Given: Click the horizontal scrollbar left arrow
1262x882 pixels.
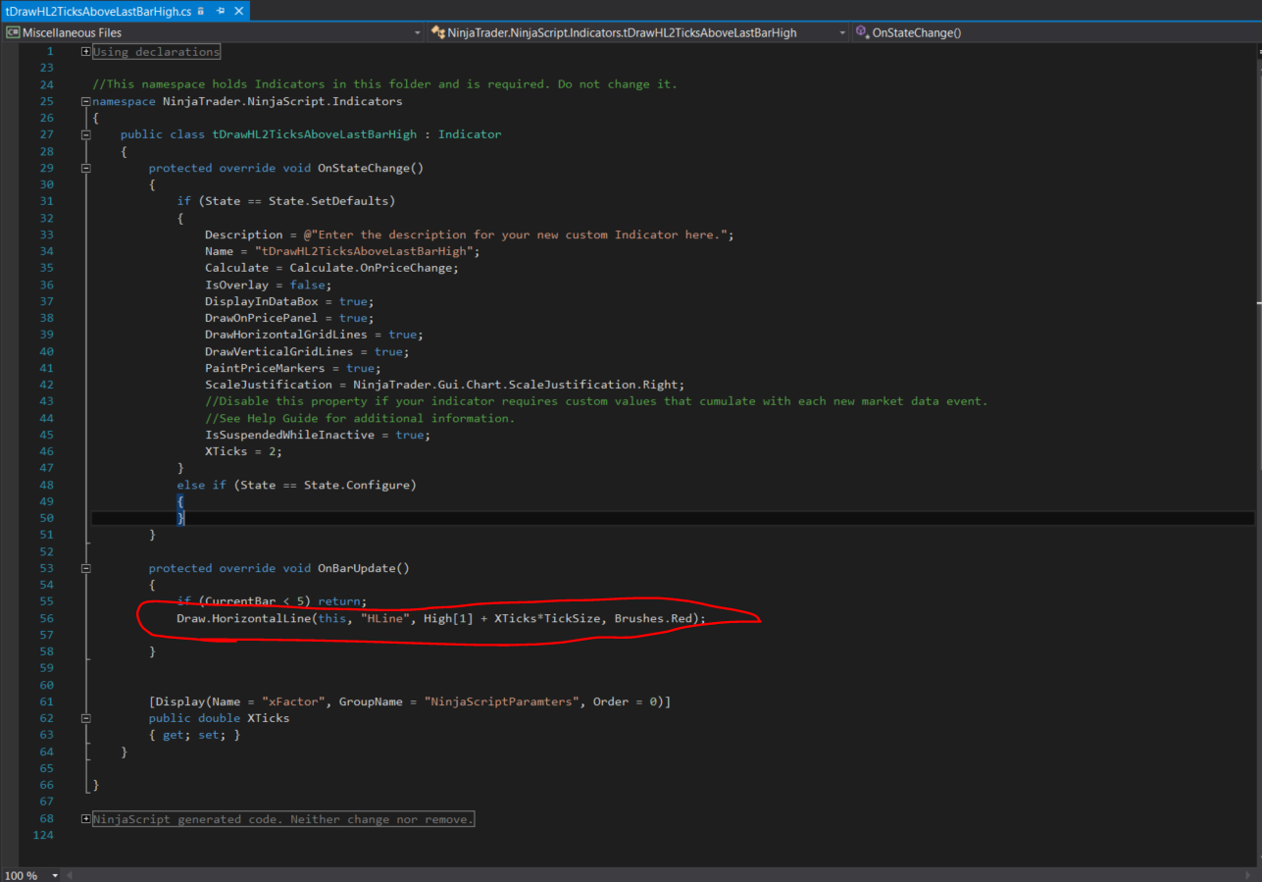Looking at the screenshot, I should (x=72, y=875).
